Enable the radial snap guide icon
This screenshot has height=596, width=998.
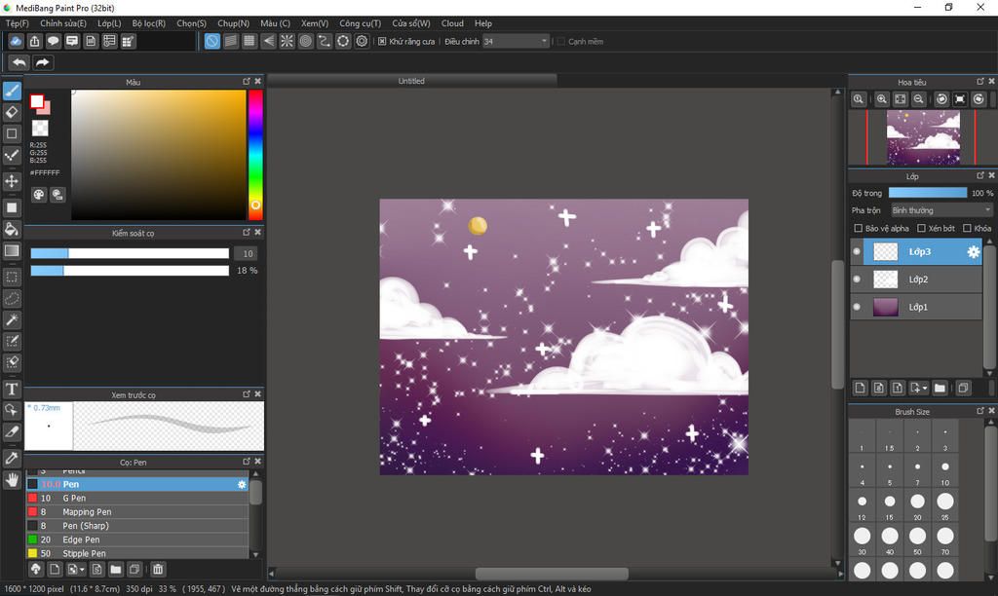point(288,41)
